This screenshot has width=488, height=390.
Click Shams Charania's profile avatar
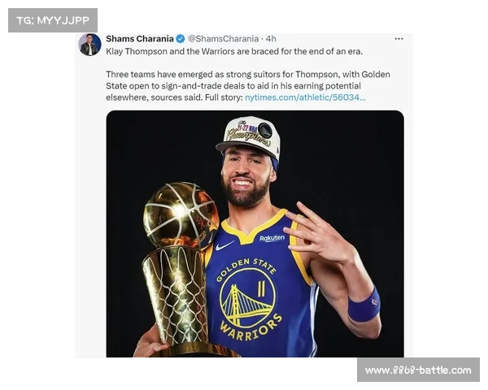(89, 45)
